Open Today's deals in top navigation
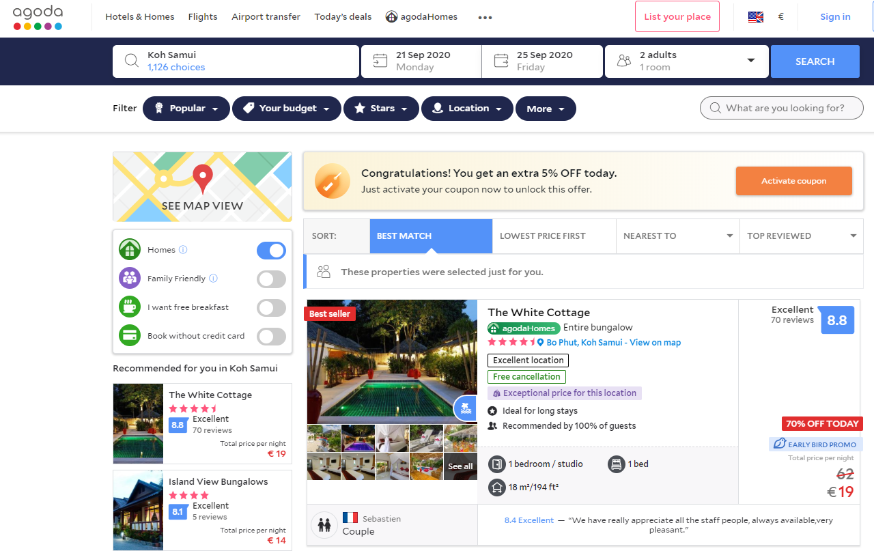 (x=343, y=17)
